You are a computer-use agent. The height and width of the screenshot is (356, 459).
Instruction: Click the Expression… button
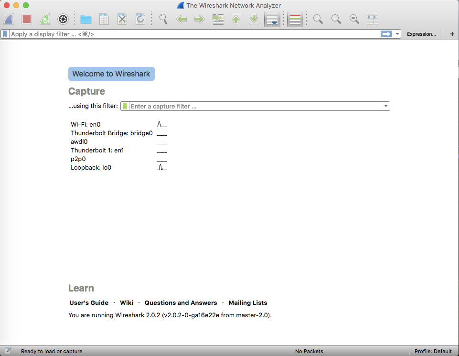point(421,34)
